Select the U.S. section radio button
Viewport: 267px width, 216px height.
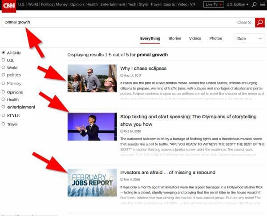(3, 60)
